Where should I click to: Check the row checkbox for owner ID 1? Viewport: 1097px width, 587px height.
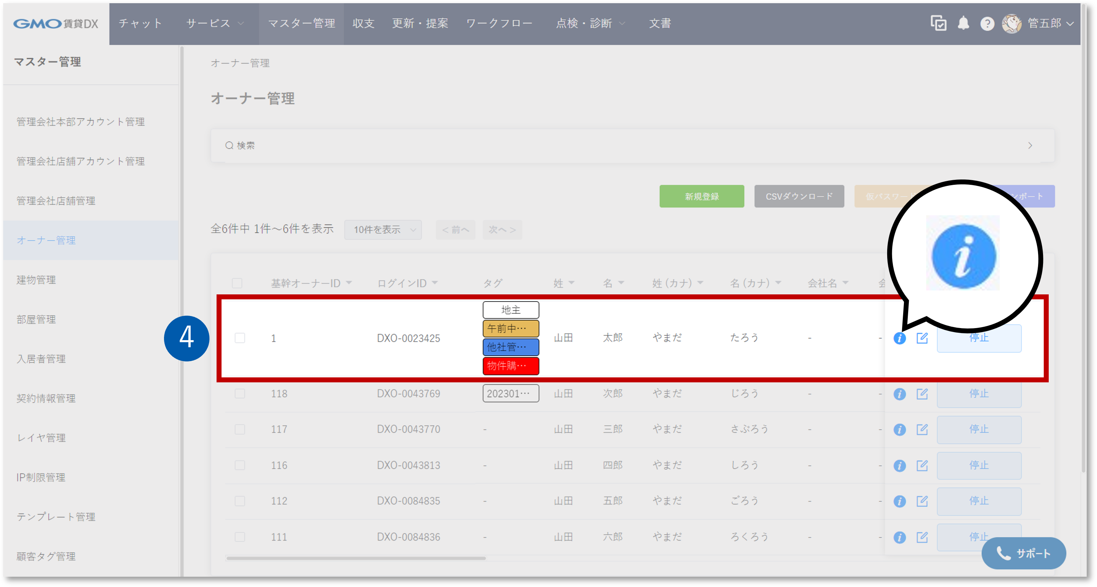point(240,338)
